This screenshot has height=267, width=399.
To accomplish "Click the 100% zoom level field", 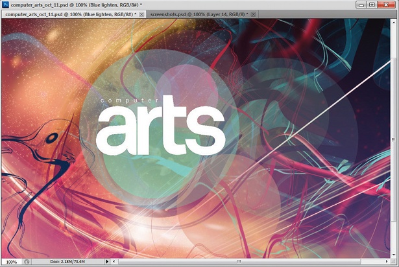I will pos(12,262).
